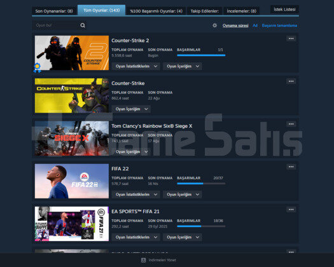
Task: Click the 1/1 achievements count
Action: click(x=220, y=50)
